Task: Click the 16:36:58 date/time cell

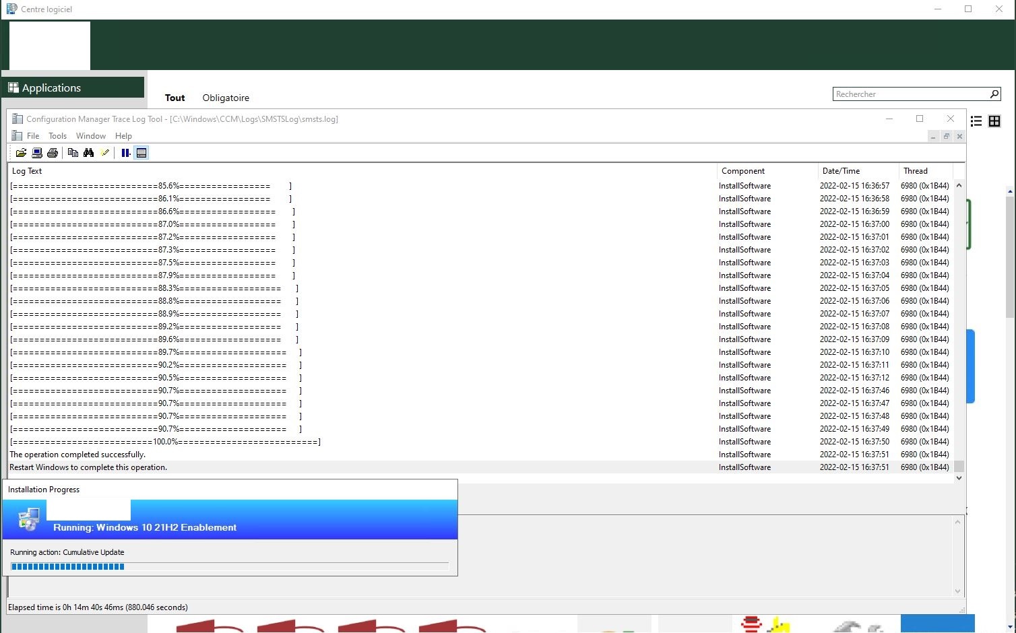Action: tap(854, 199)
